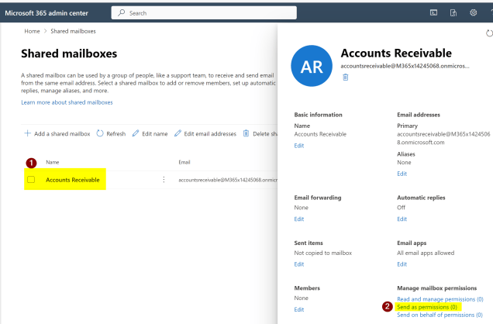Sort by the Name column header
Screen dimensions: 493x324
tap(53, 162)
